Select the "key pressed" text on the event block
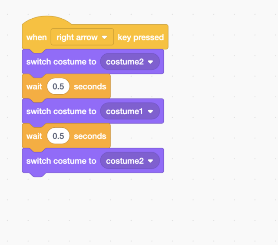The width and height of the screenshot is (278, 245). (x=141, y=37)
